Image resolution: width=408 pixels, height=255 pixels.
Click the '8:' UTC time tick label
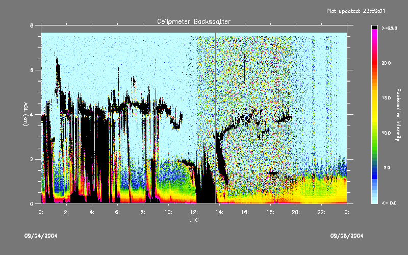pos(143,212)
